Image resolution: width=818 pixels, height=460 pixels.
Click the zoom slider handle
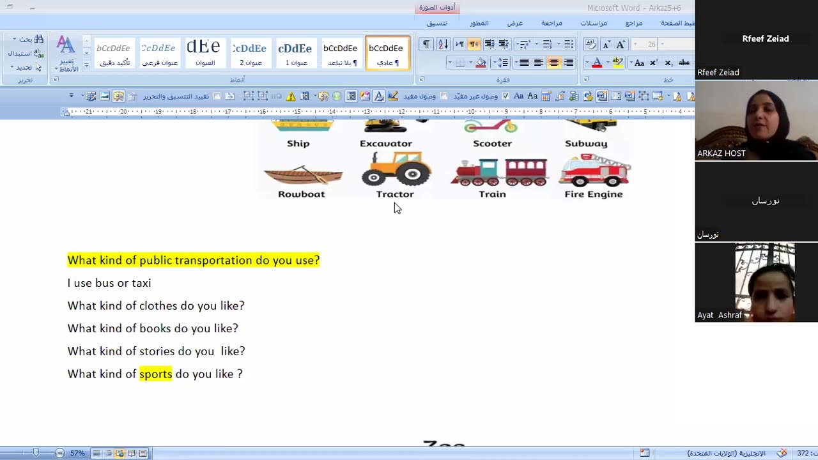[36, 453]
